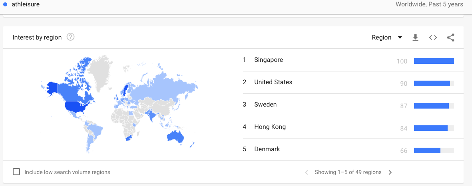Download the Interest by region data
This screenshot has height=186, width=472.
pyautogui.click(x=415, y=38)
